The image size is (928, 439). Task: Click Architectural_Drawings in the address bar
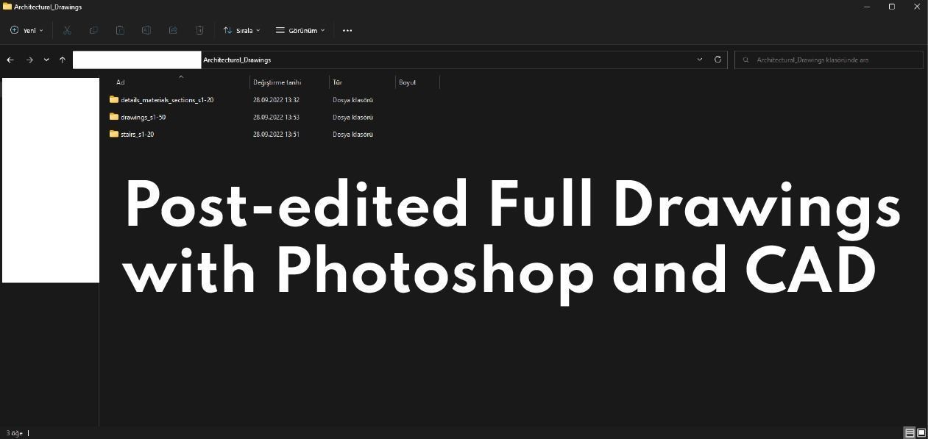pos(237,60)
